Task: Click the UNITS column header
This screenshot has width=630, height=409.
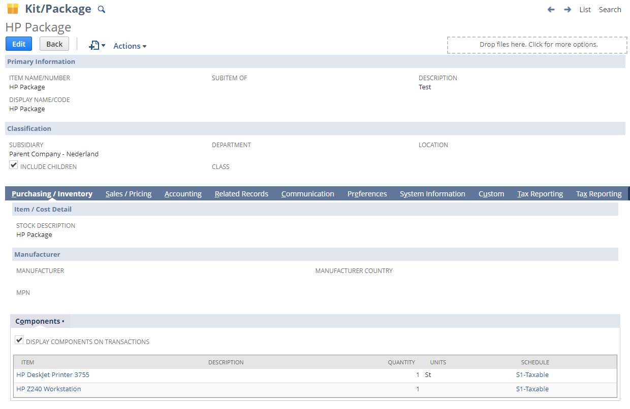Action: pyautogui.click(x=438, y=362)
